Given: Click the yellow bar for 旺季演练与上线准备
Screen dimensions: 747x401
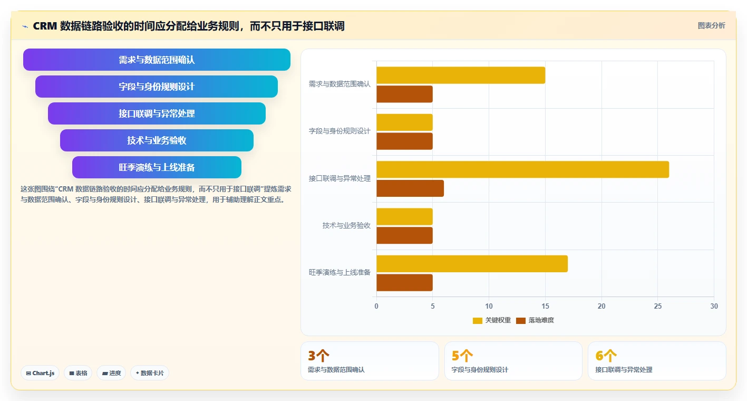Looking at the screenshot, I should (x=472, y=264).
